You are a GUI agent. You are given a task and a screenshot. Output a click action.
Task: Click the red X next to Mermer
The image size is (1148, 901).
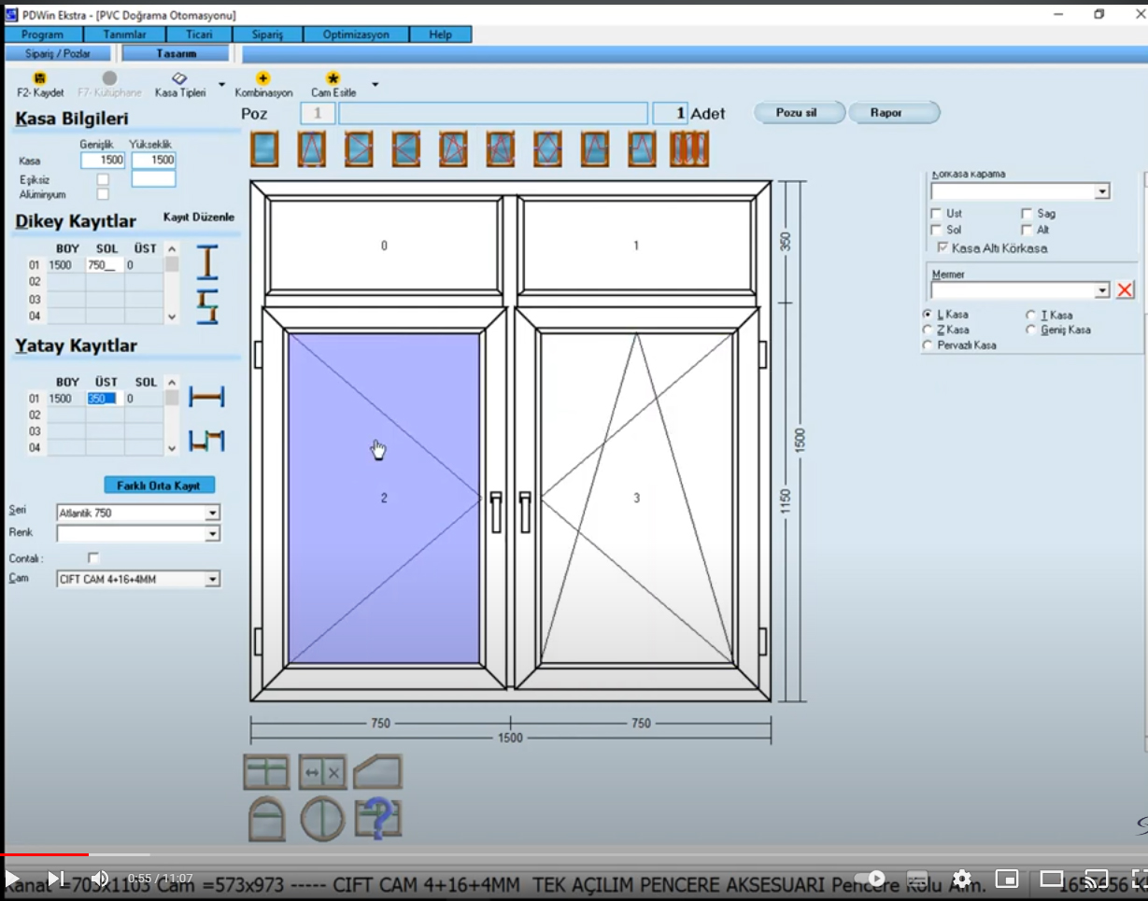tap(1125, 290)
